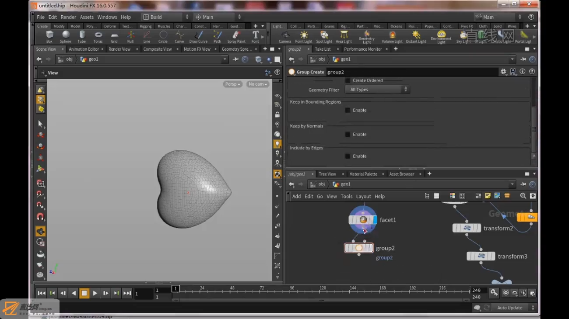Add a Spot Light from the shelf

pos(324,37)
